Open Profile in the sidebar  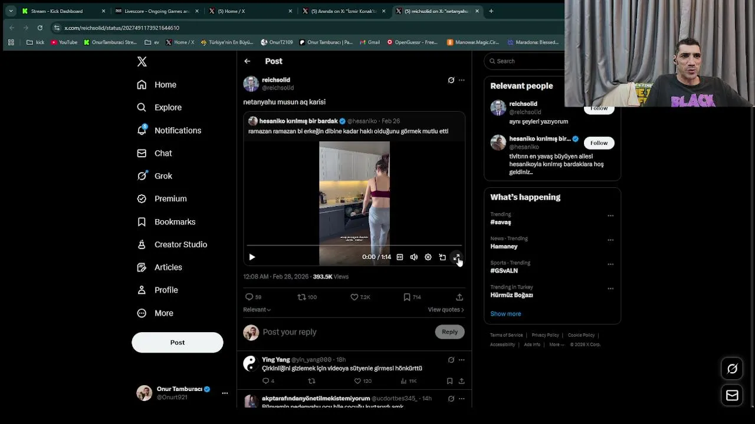tap(157, 290)
